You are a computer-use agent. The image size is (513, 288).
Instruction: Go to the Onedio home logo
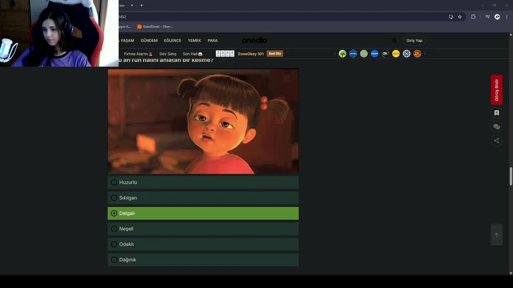pos(254,40)
